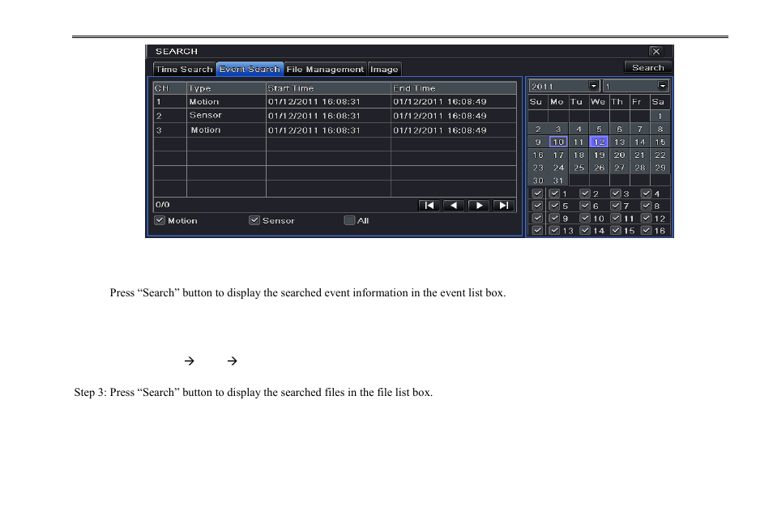773x515 pixels.
Task: Select the channel 1 Motion event row
Action: click(335, 101)
